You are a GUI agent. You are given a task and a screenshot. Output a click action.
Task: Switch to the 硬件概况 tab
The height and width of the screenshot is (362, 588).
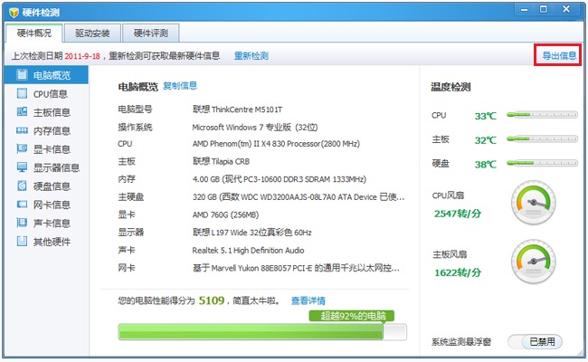(x=34, y=33)
